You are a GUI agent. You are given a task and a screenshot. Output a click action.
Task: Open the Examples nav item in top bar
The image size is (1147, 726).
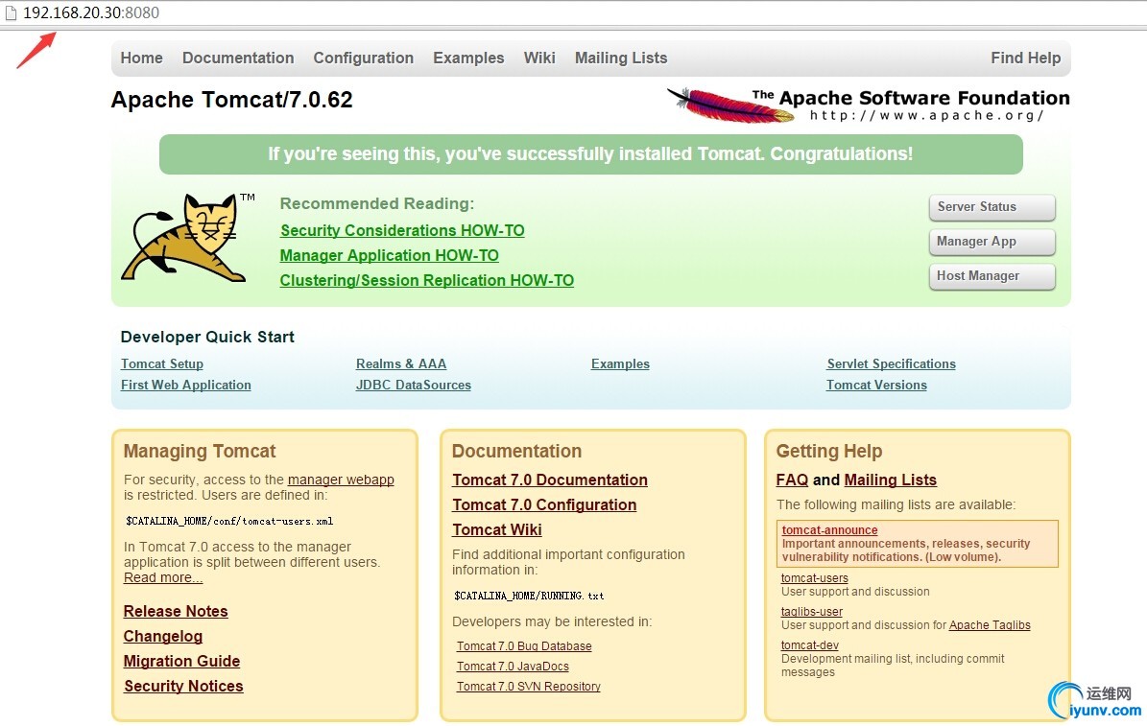click(x=468, y=58)
